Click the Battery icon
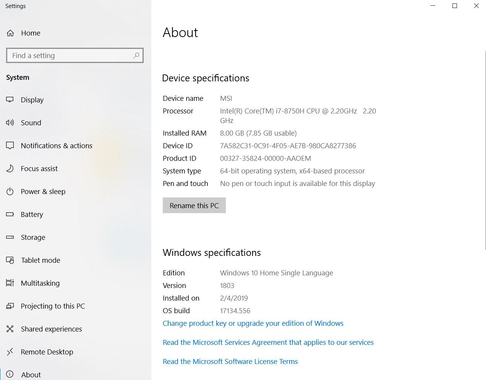Viewport: 486px width, 380px height. pos(10,214)
